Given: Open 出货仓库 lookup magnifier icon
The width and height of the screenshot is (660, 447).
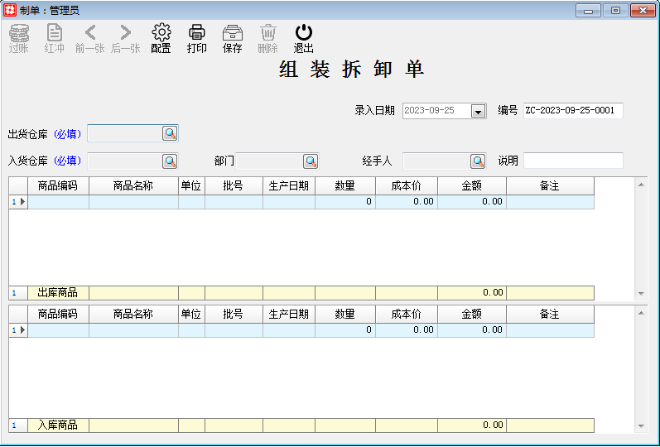Looking at the screenshot, I should (170, 133).
